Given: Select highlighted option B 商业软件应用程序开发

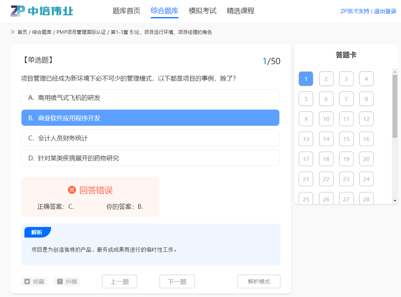Looking at the screenshot, I should click(150, 118).
